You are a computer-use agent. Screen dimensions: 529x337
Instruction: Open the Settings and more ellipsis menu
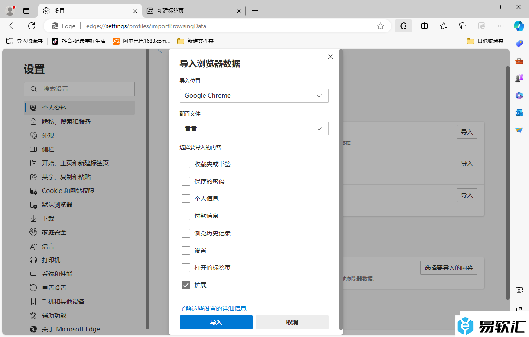(501, 26)
